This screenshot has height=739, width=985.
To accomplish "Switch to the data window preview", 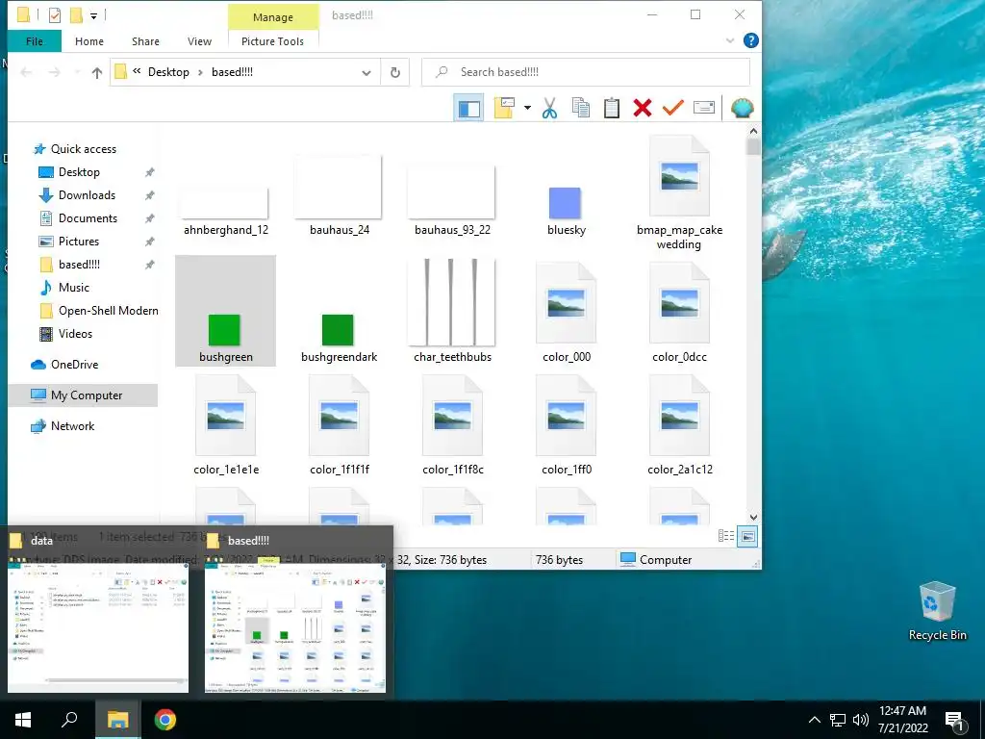I will click(99, 626).
